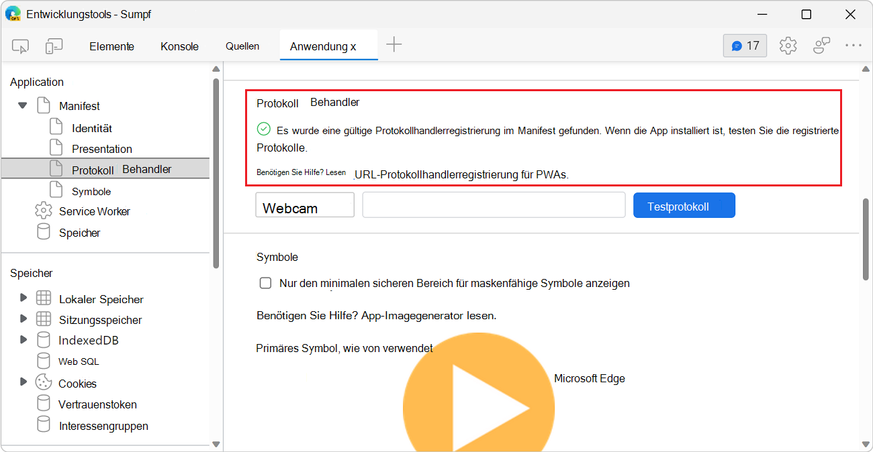This screenshot has width=873, height=452.
Task: Click the Presentation page icon
Action: click(56, 148)
